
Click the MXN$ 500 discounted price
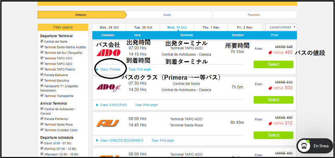tap(283, 88)
